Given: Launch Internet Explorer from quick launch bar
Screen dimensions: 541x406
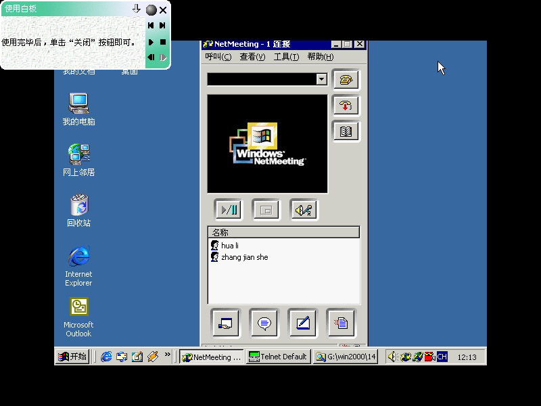Looking at the screenshot, I should 106,357.
